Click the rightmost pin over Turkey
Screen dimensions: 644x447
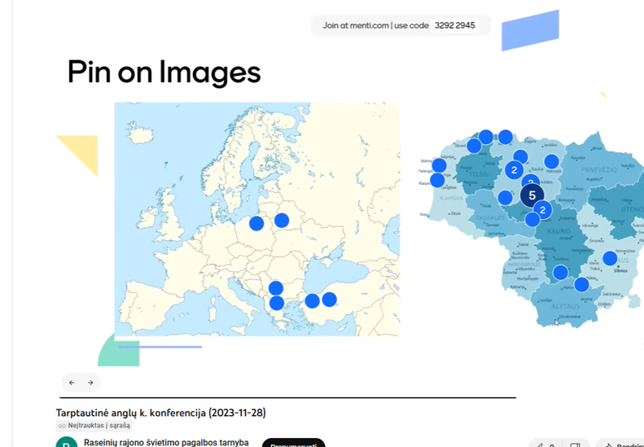(x=330, y=300)
